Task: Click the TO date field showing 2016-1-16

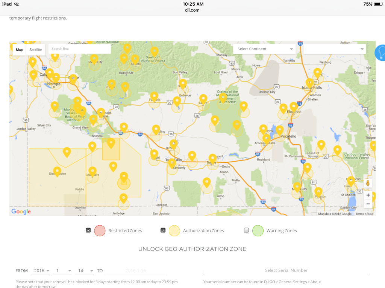Action: 136,271
